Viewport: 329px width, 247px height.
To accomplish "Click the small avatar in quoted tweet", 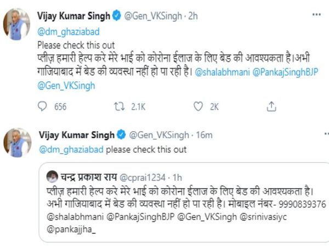I will pos(53,176).
